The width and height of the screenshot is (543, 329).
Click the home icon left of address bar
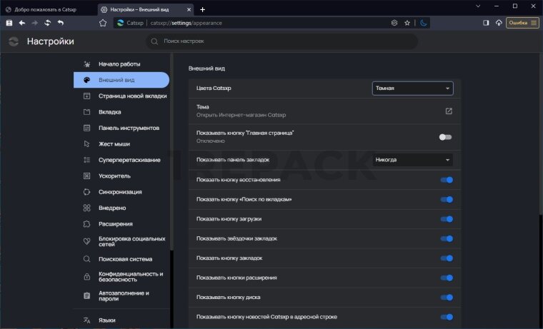point(102,23)
